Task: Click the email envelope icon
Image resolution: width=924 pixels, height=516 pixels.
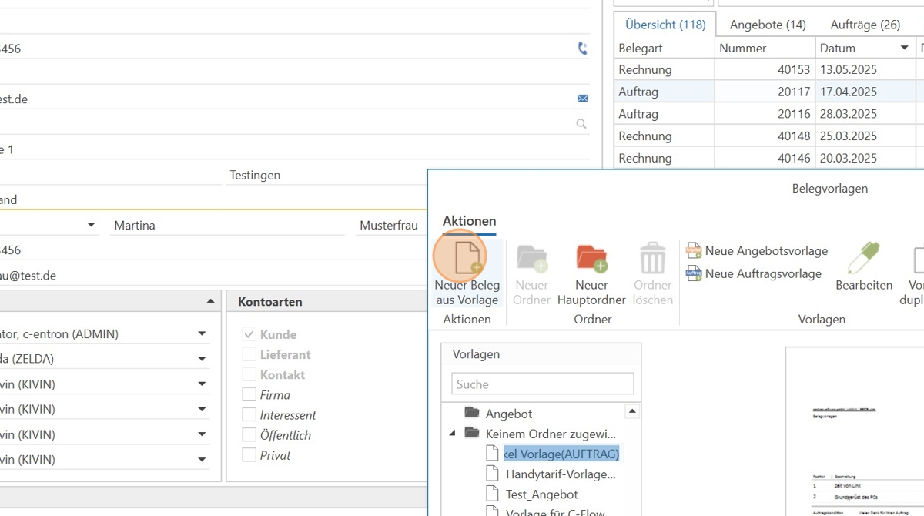Action: pos(582,99)
